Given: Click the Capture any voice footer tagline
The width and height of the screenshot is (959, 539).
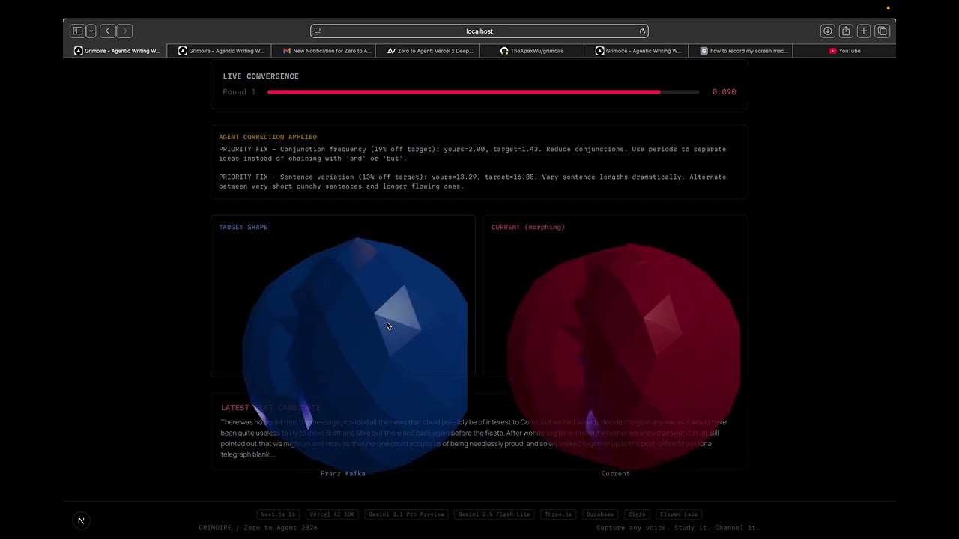Looking at the screenshot, I should coord(678,528).
